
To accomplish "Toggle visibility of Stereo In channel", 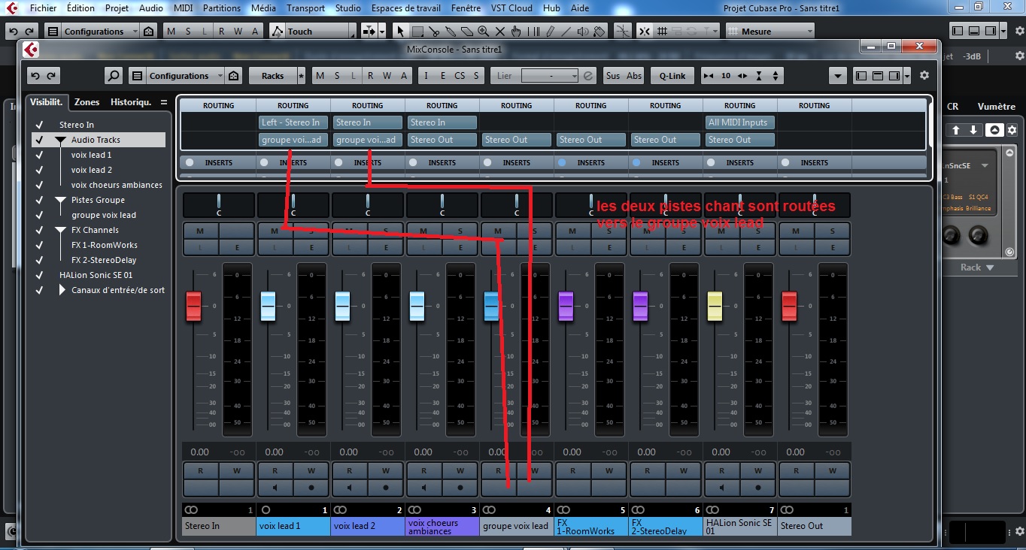I will [39, 125].
